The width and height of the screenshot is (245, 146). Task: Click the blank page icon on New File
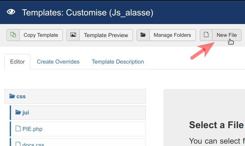206,35
